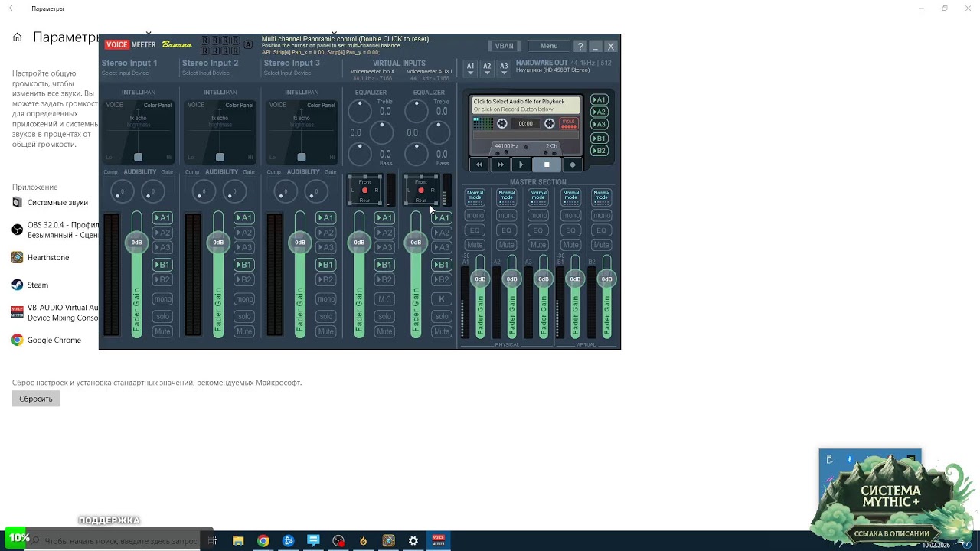Screen dimensions: 980x551
Task: Start cassette playback with the play button
Action: tap(521, 165)
